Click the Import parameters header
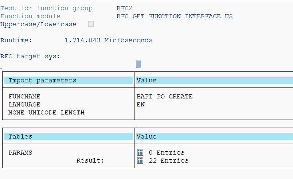Viewport: 293px width, 179px height. pos(69,80)
